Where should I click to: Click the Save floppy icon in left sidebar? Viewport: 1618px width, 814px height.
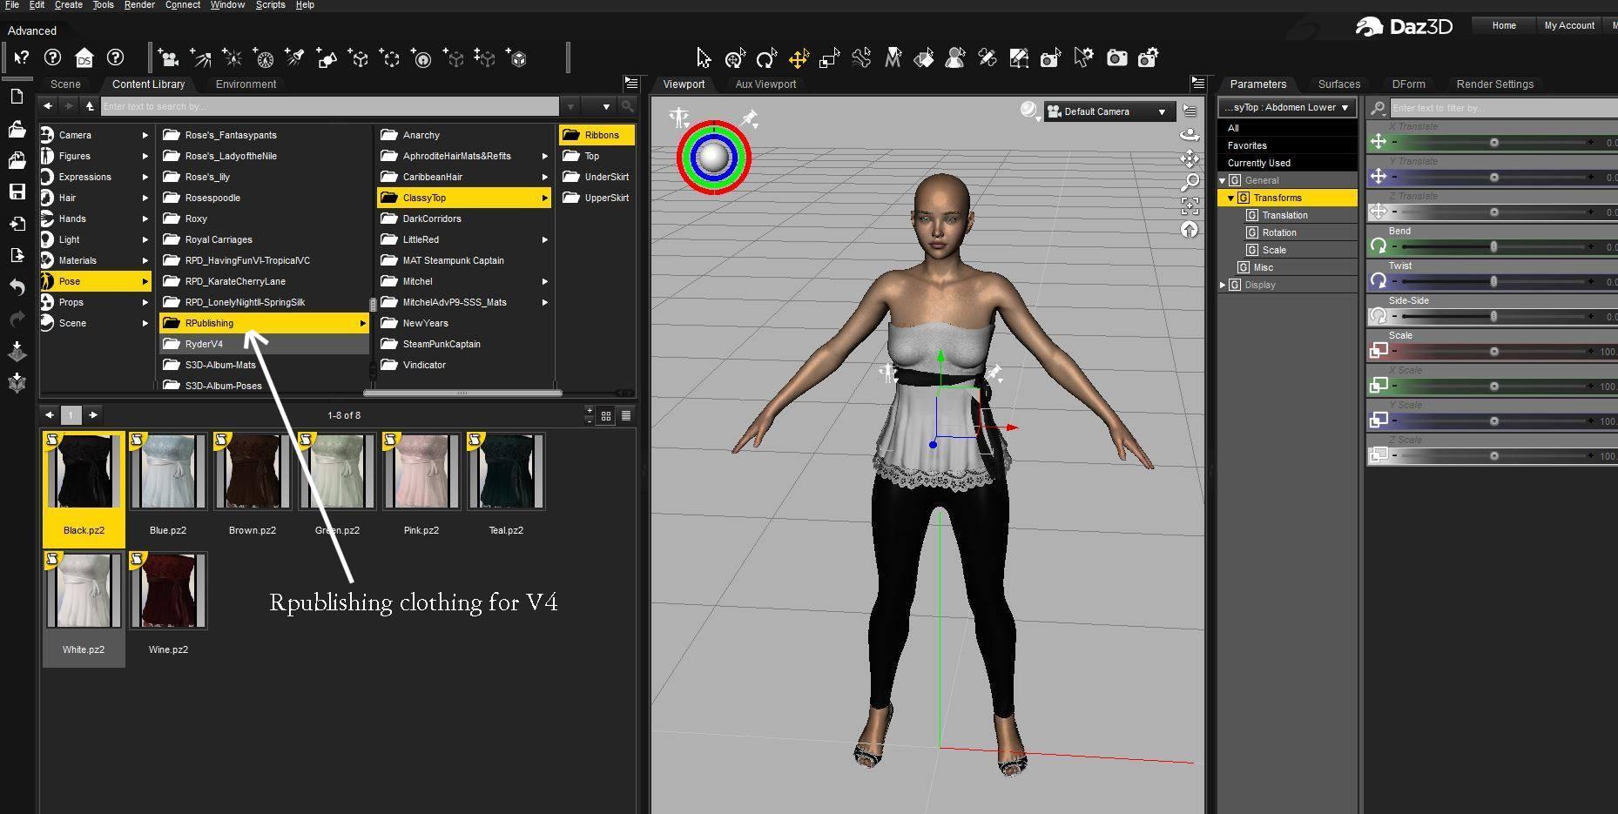[x=17, y=192]
